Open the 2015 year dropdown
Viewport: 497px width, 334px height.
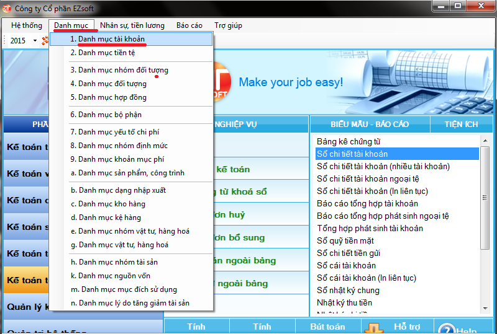pos(35,41)
